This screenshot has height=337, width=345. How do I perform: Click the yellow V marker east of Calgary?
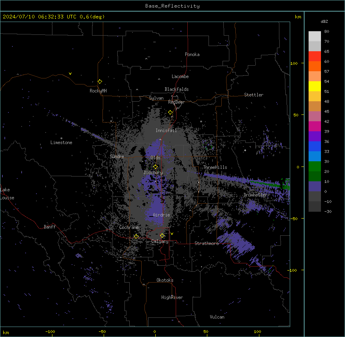[172, 234]
